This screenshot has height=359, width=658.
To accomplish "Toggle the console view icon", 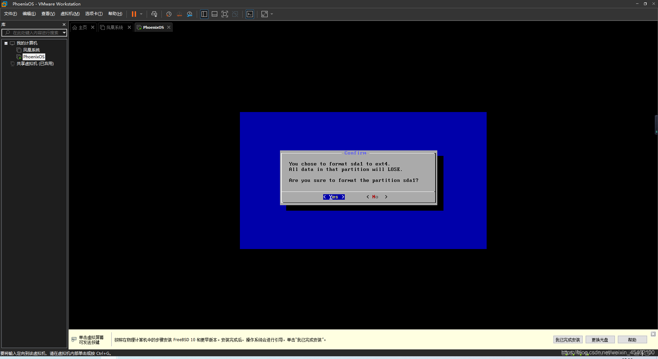I will click(x=250, y=14).
